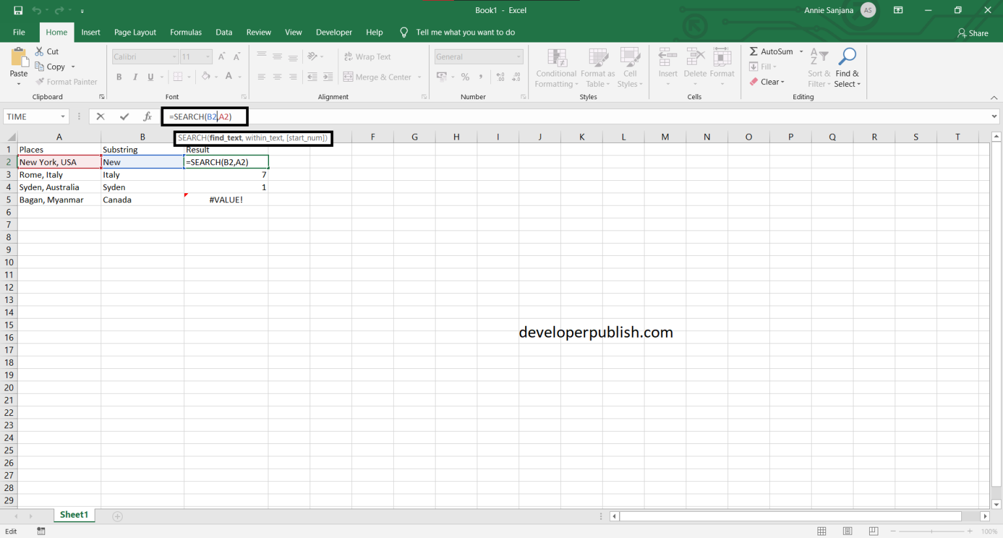Toggle bold formatting
1003x538 pixels.
(119, 76)
